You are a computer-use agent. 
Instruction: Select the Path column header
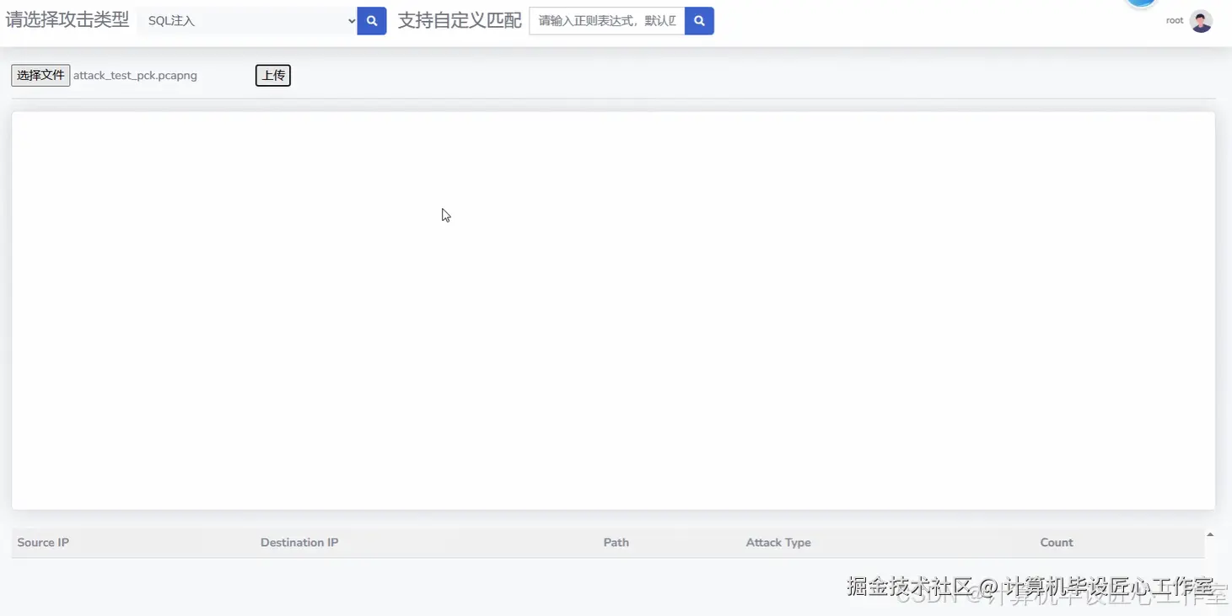click(x=616, y=542)
